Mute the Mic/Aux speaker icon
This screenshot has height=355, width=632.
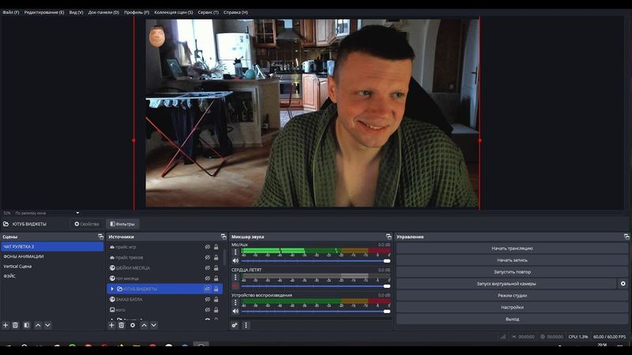point(235,260)
